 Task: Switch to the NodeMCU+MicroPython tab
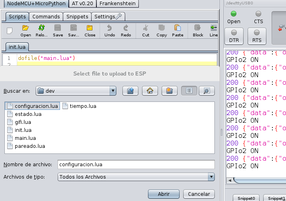coord(36,4)
